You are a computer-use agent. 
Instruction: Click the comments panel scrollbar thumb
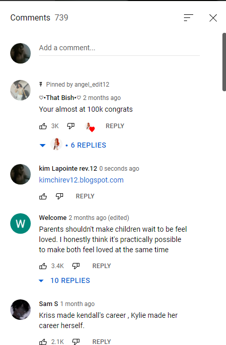(x=224, y=62)
